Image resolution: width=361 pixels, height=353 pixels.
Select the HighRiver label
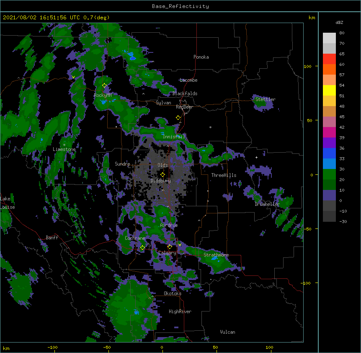(180, 311)
